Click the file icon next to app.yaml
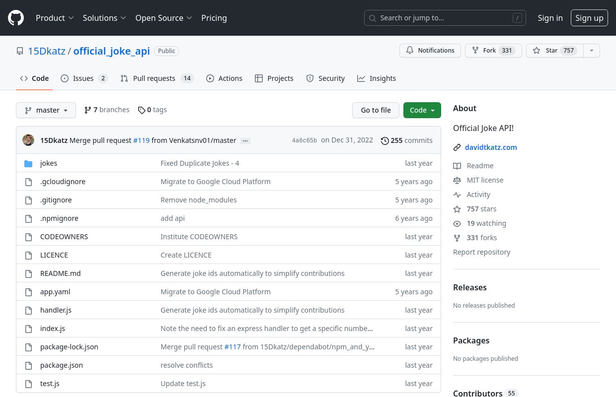616x397 pixels. [x=28, y=292]
